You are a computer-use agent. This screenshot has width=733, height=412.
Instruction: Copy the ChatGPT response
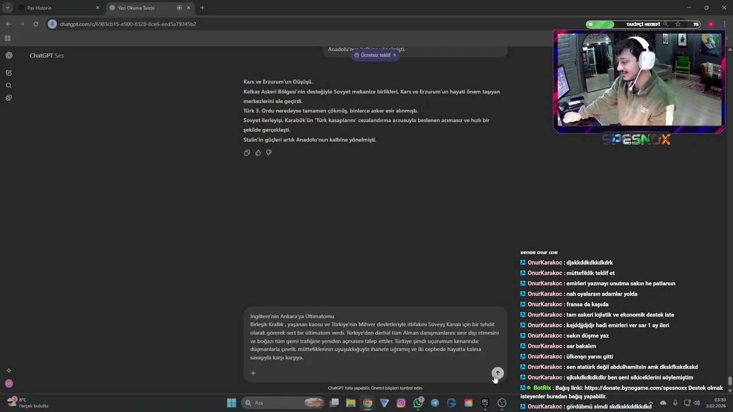247,153
